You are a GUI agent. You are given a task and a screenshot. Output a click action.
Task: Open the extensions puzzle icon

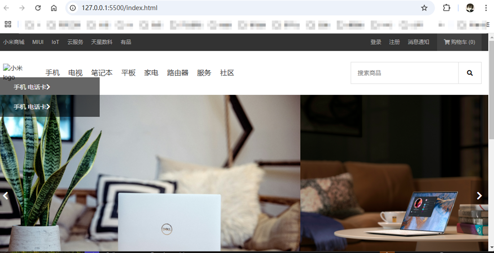[x=446, y=8]
